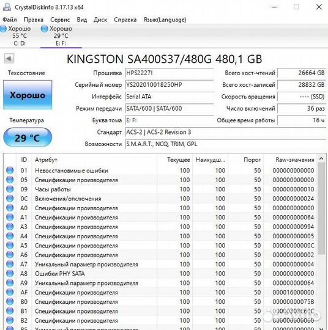Select the Включения/отключения attribute row

[x=160, y=199]
